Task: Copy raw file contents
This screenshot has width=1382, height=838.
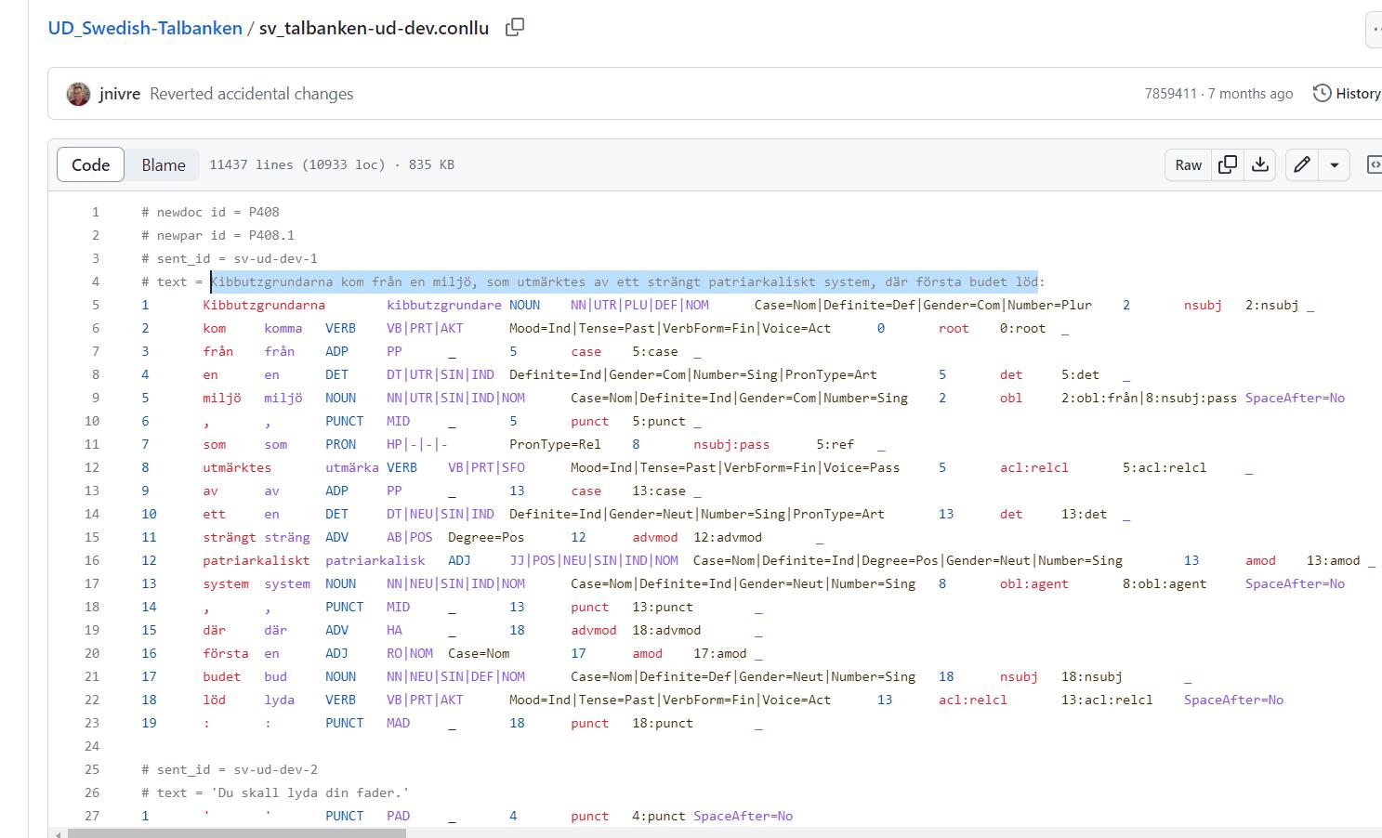Action: pos(1227,164)
